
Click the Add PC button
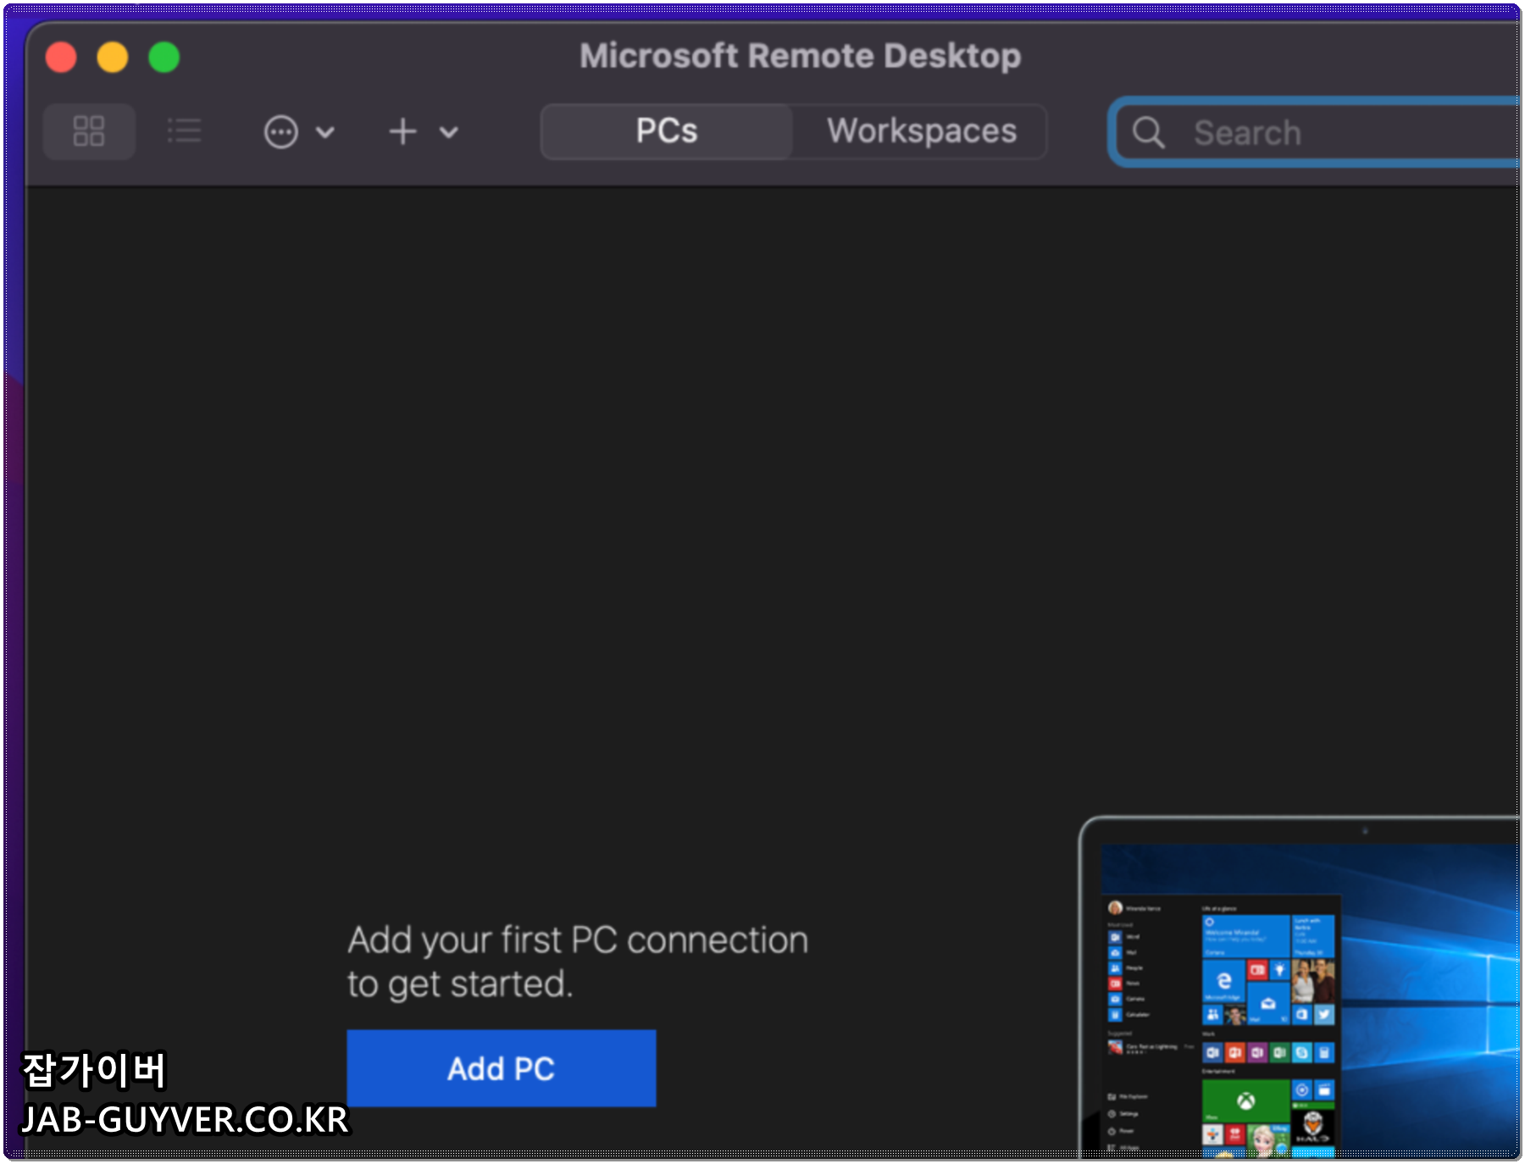(502, 1068)
